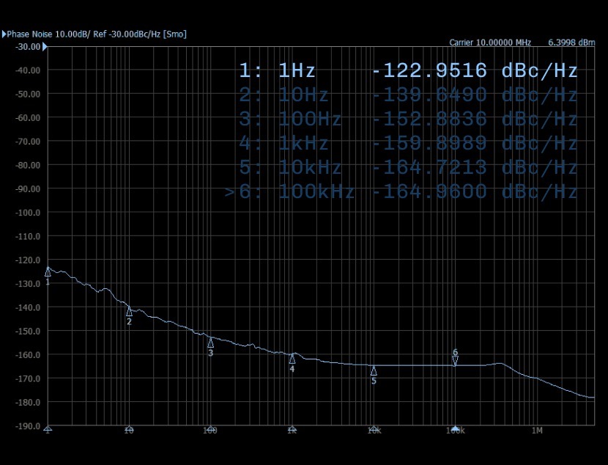608x465 pixels.
Task: Click the trace indicator arrow beside Phase Noise
Action: (x=4, y=34)
